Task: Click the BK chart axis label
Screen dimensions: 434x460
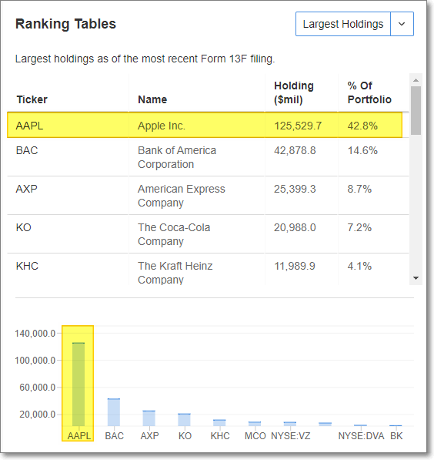Action: pos(396,436)
